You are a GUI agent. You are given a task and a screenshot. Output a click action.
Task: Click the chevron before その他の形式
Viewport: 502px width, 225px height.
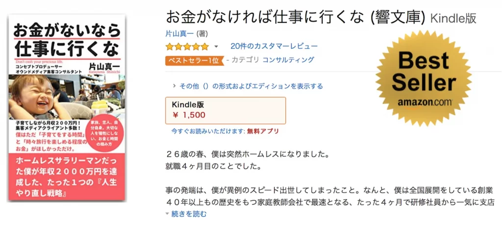pyautogui.click(x=174, y=86)
